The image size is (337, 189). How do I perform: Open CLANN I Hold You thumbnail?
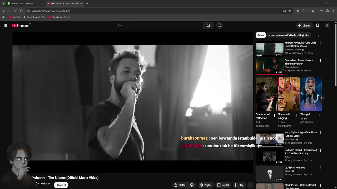click(x=270, y=174)
